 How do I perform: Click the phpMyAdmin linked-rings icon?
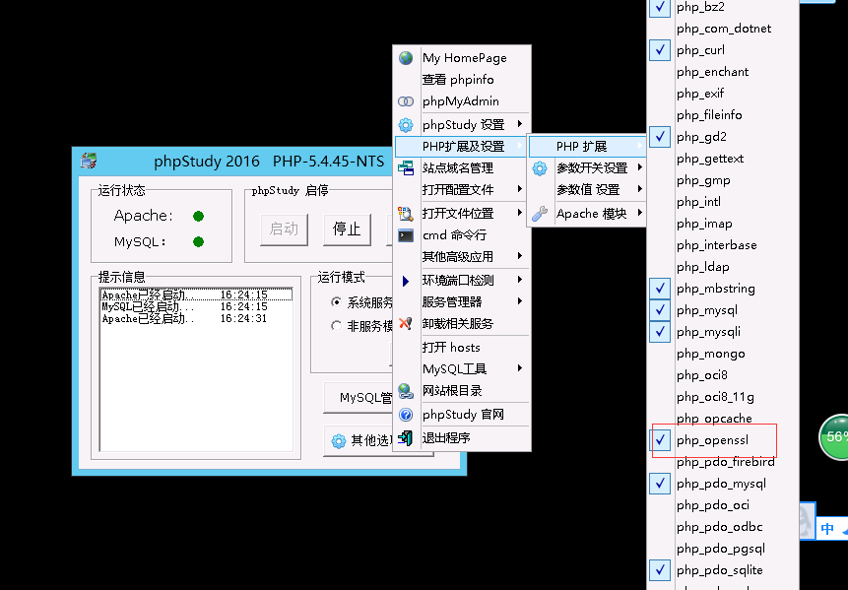406,101
